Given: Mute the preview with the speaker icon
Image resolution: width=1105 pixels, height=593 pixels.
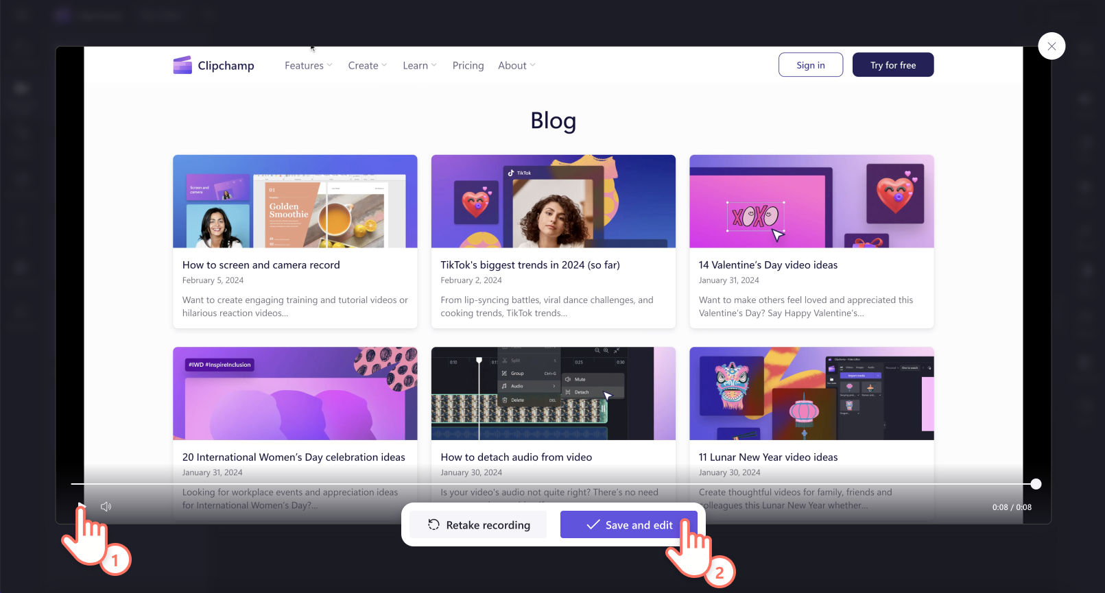Looking at the screenshot, I should (x=106, y=507).
